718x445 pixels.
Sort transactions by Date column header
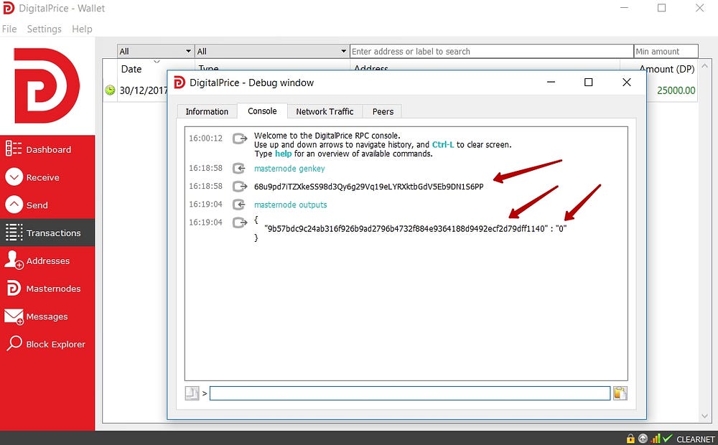pos(131,69)
